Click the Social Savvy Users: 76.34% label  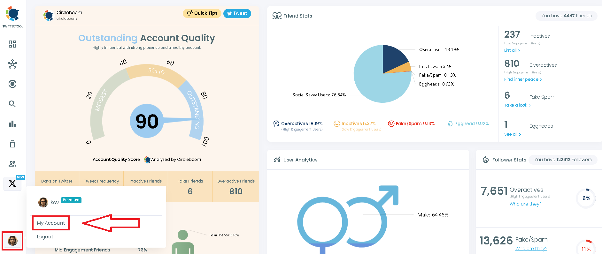(x=319, y=95)
